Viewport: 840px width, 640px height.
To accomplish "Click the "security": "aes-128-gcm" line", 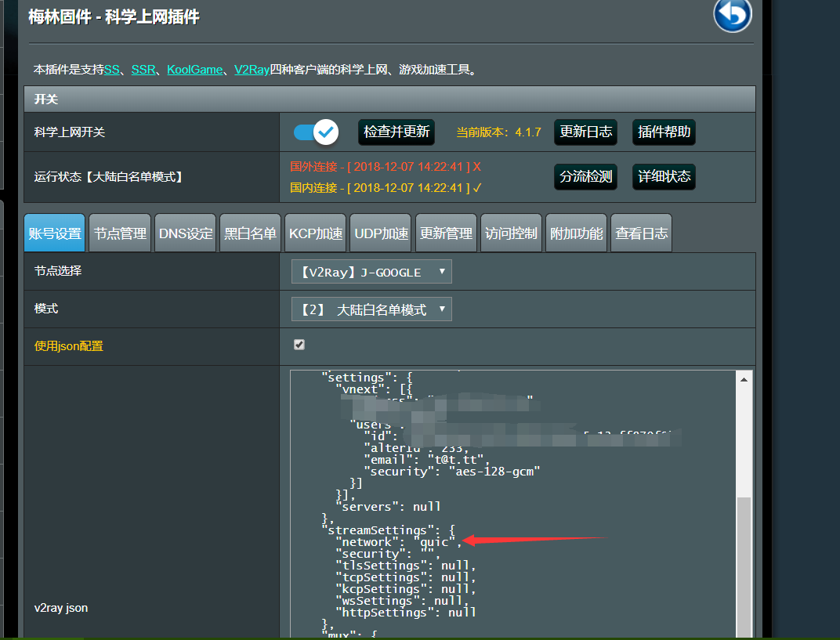I will tap(451, 472).
